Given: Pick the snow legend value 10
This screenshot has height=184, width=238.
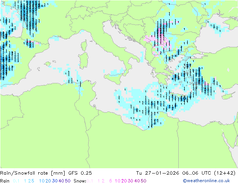Looking at the screenshot, I should pyautogui.click(x=117, y=181).
